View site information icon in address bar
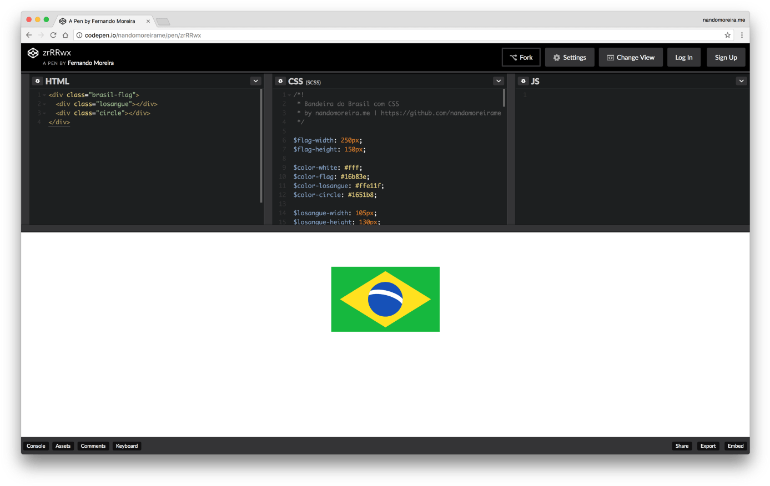Viewport: 770px width, 486px height. (x=79, y=35)
